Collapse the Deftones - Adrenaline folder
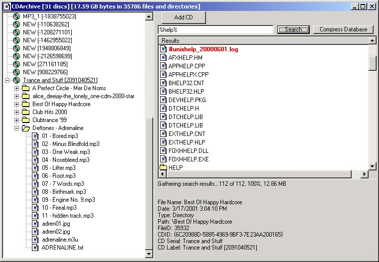 point(16,128)
